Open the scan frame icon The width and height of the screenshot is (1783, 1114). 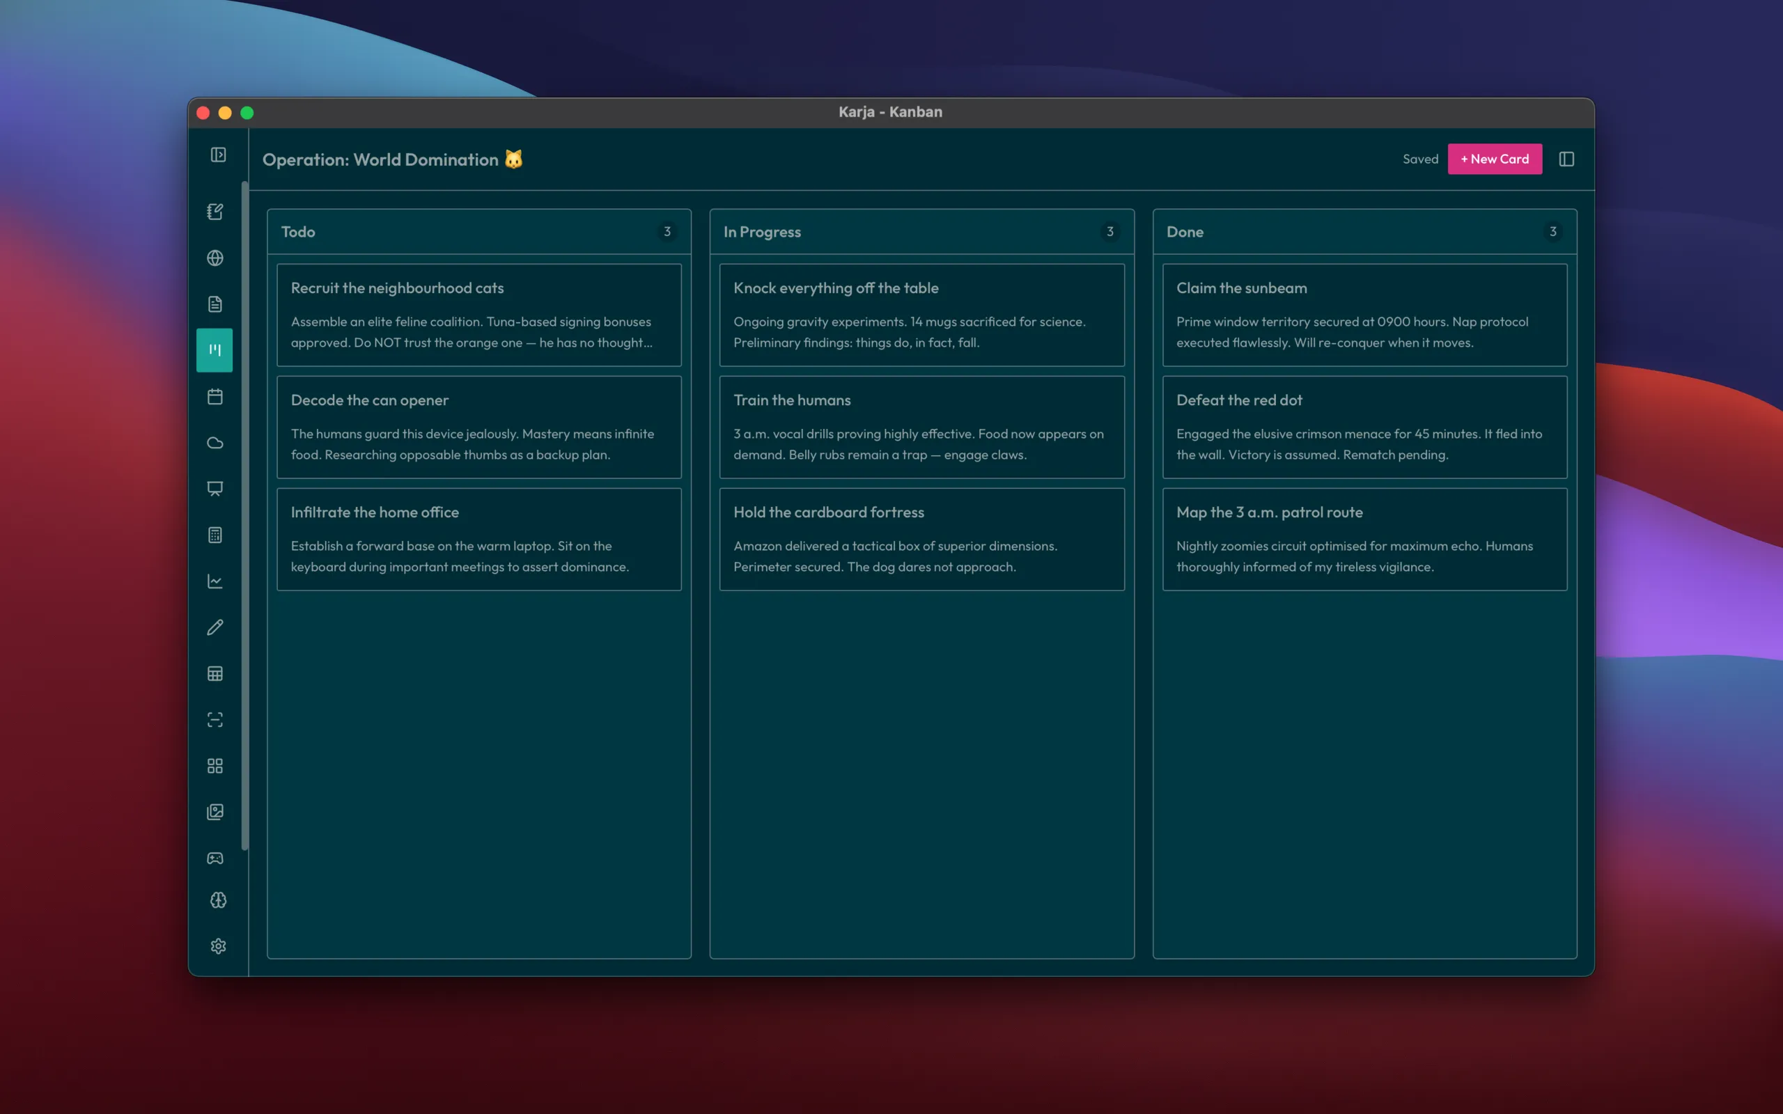click(x=215, y=720)
